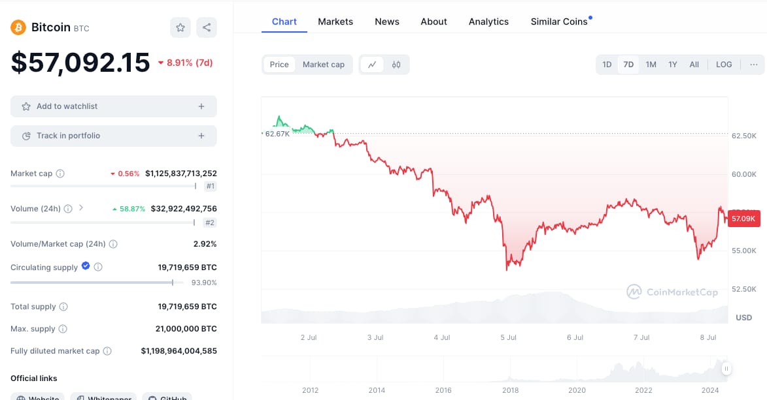Viewport: 767px width, 400px height.
Task: Click Track in portfolio button
Action: coord(113,136)
